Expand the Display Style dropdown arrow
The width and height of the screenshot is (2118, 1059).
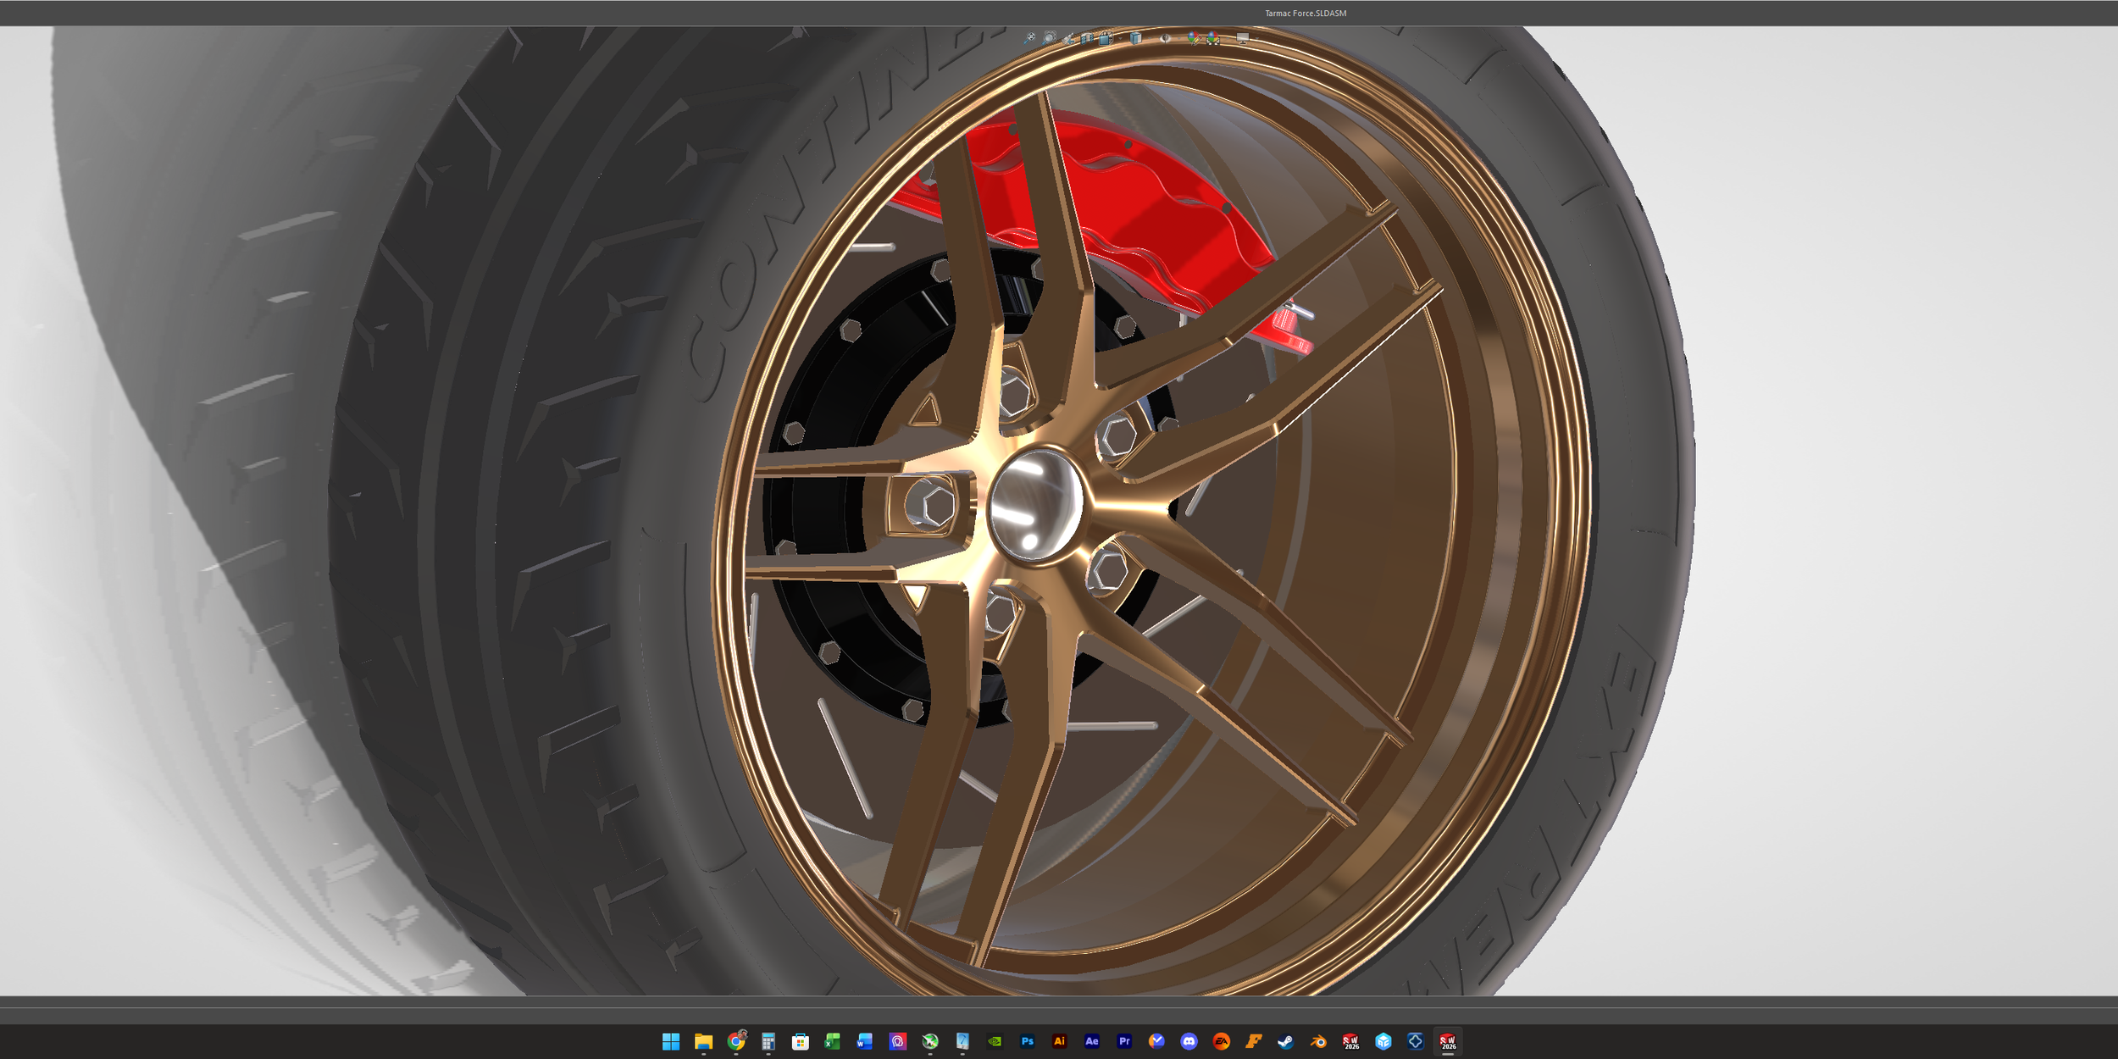click(1150, 38)
